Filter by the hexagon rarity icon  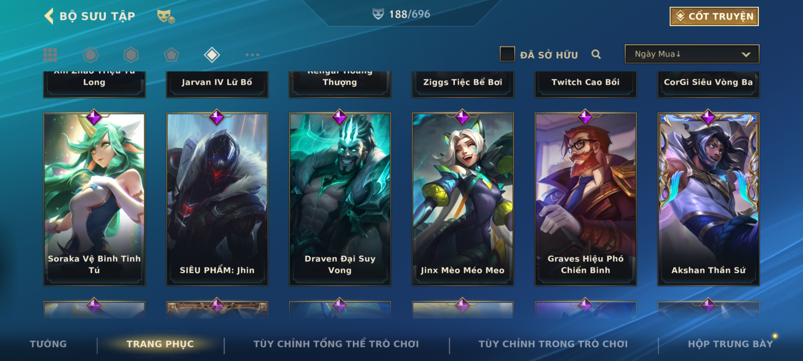coord(131,55)
